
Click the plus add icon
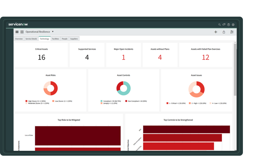tap(215, 32)
